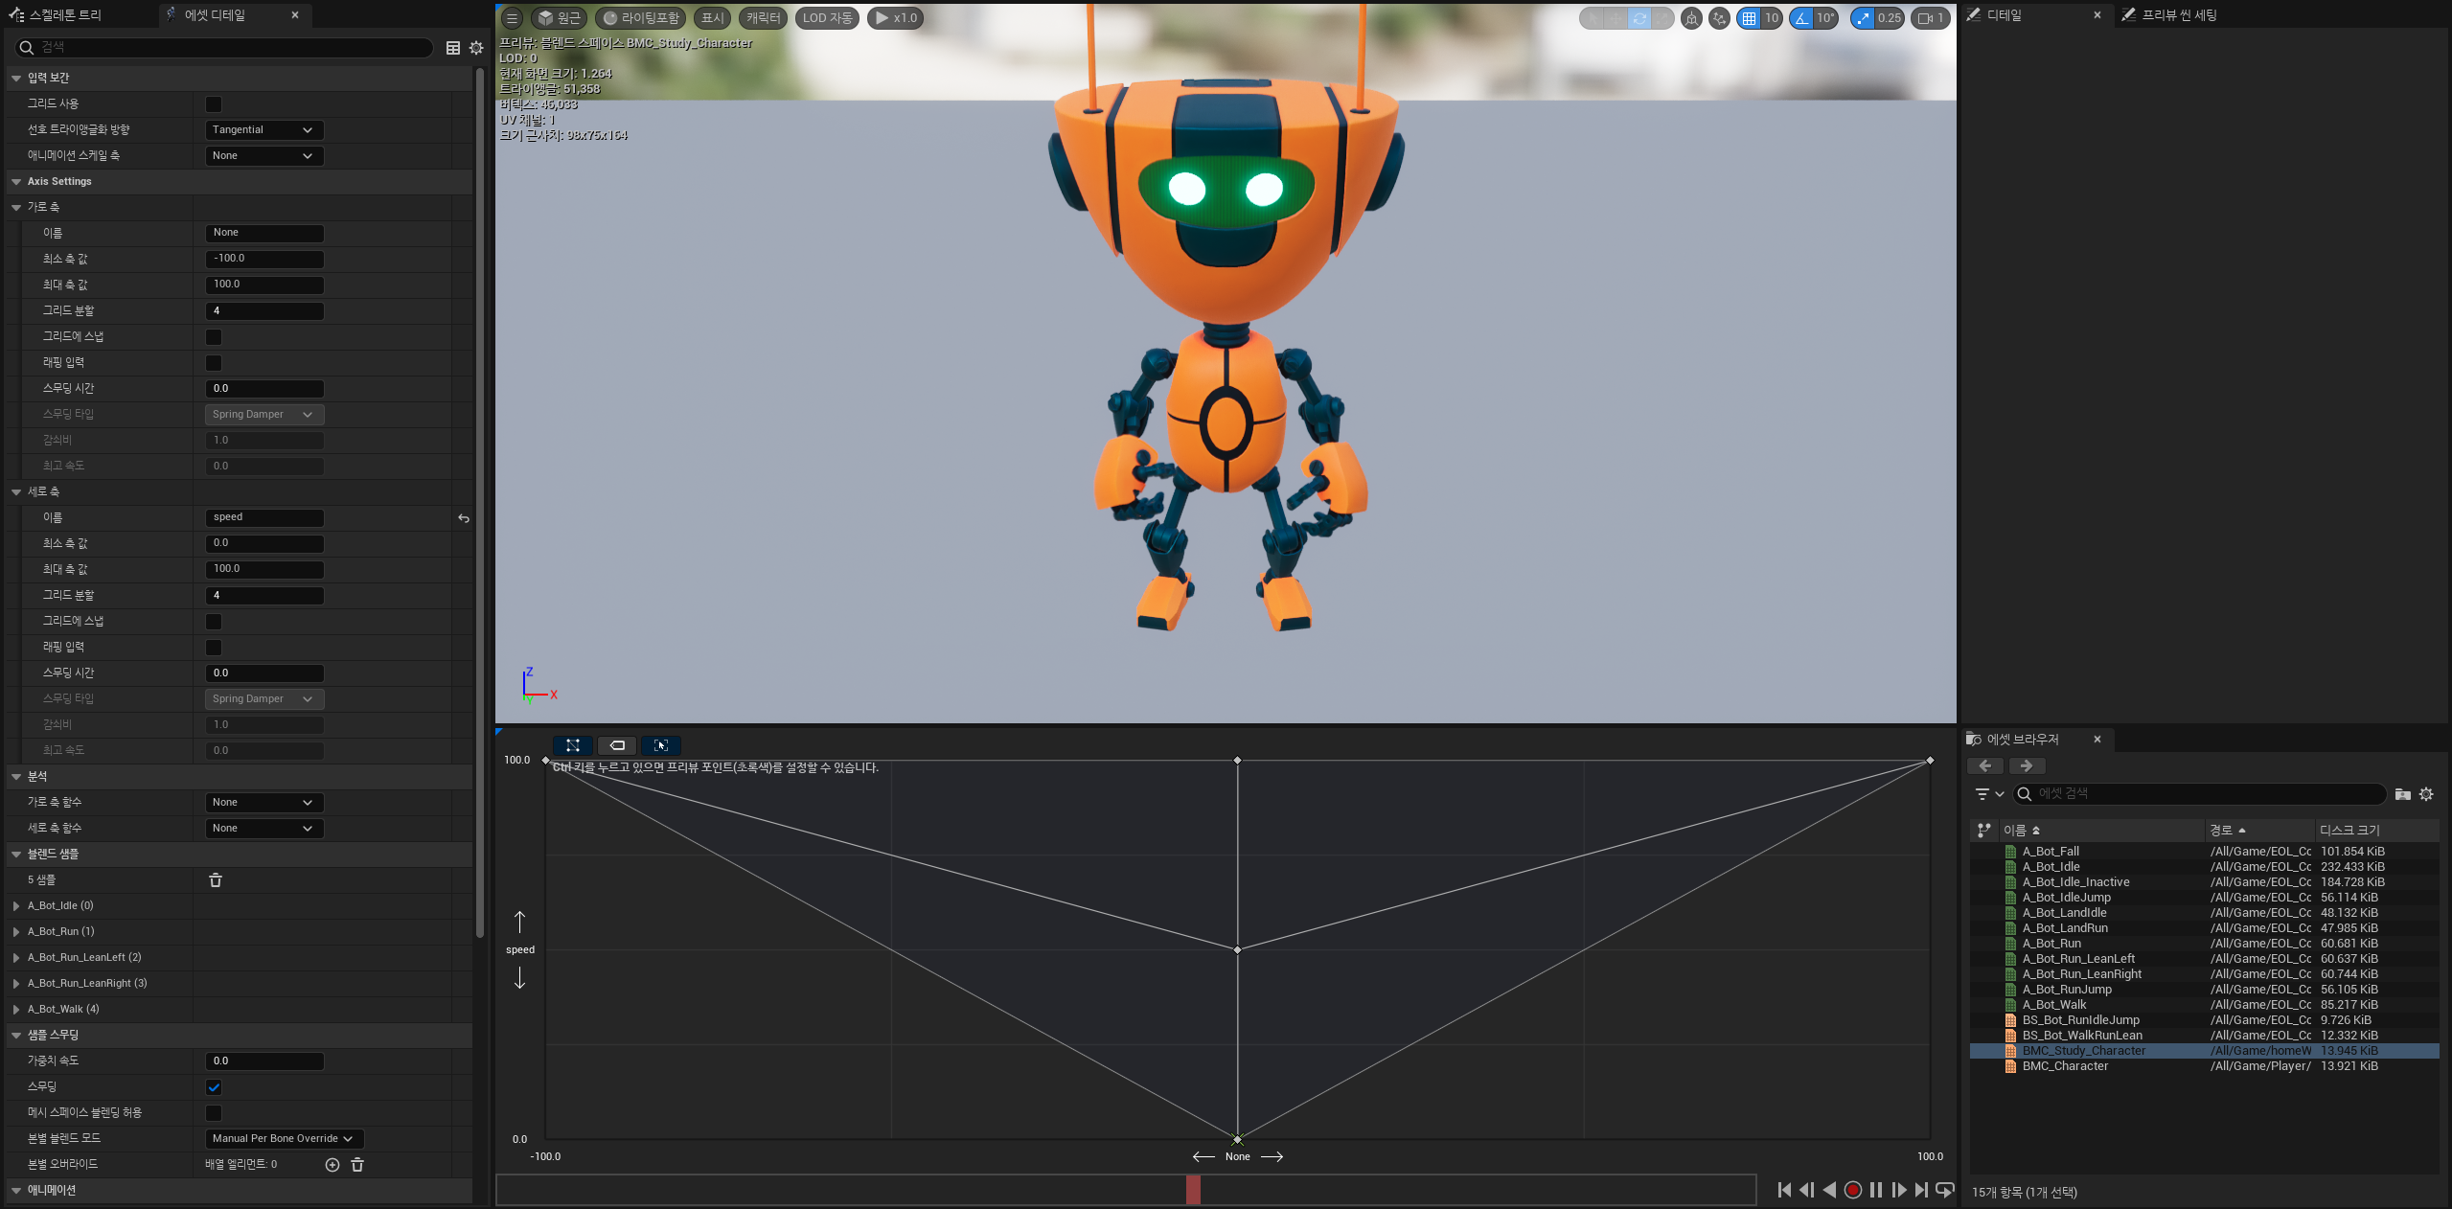
Task: Delete all blend samples trash icon
Action: 216,880
